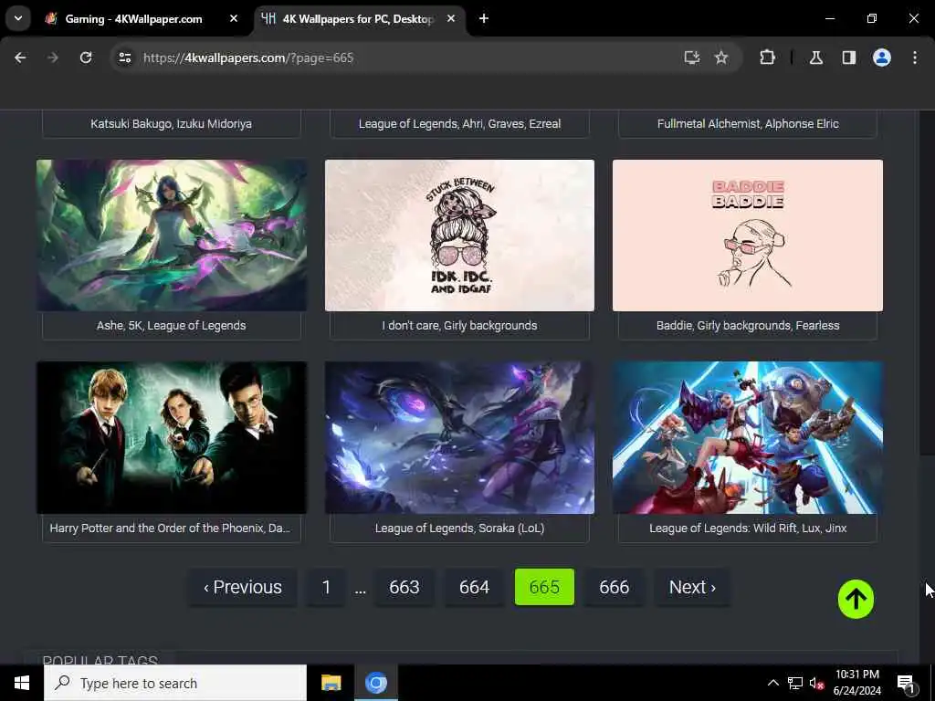Select current page 665
The width and height of the screenshot is (935, 701).
pyautogui.click(x=544, y=587)
